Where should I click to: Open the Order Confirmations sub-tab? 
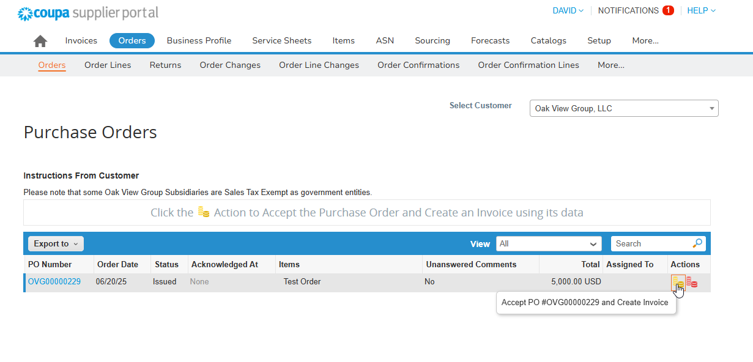418,65
